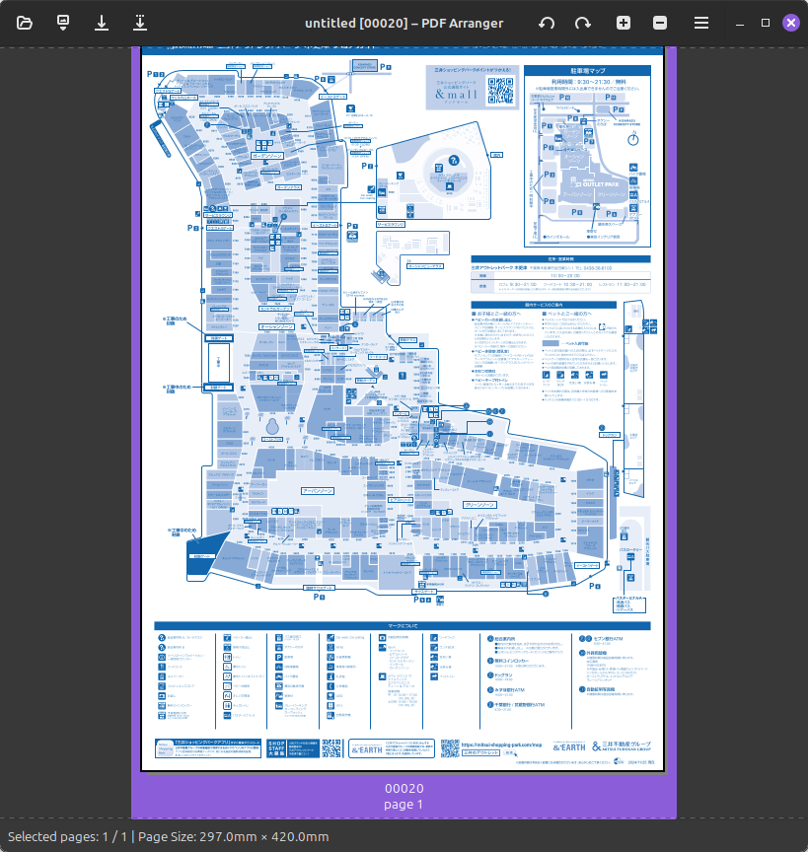Maximize the PDF Arranger window
808x852 pixels.
[766, 23]
